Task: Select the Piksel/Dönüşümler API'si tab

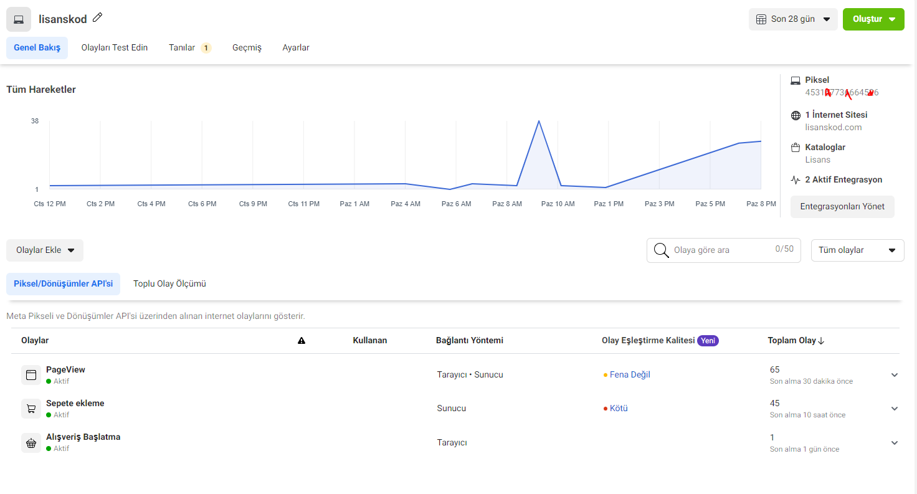Action: coord(64,284)
